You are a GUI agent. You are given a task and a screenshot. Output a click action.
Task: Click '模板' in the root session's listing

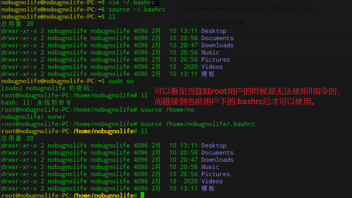point(208,188)
